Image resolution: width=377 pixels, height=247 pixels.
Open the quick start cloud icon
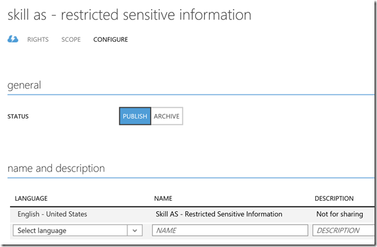coord(12,39)
